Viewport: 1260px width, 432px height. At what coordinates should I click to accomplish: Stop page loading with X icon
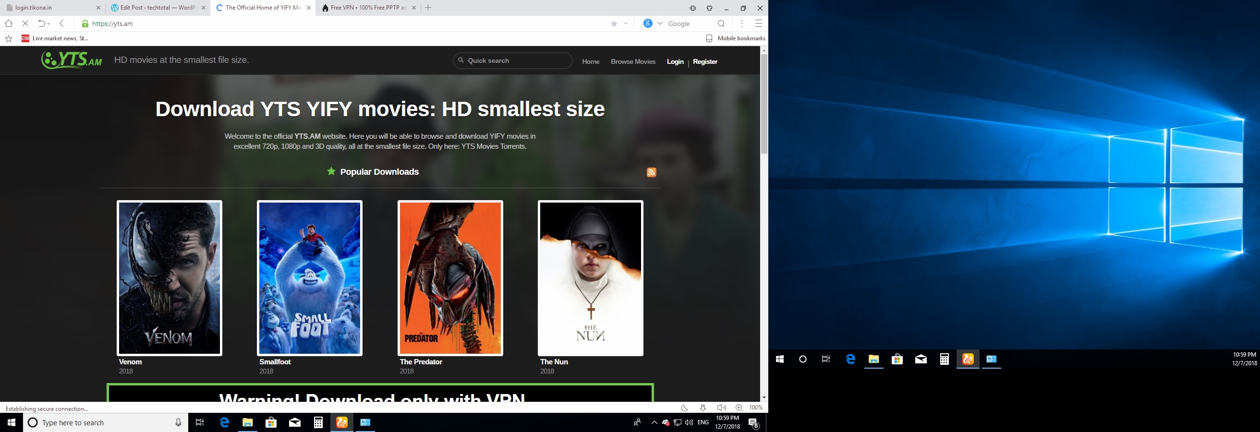25,24
